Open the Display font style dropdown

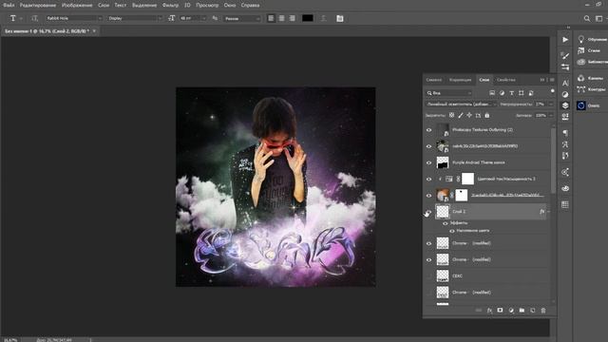click(x=135, y=18)
